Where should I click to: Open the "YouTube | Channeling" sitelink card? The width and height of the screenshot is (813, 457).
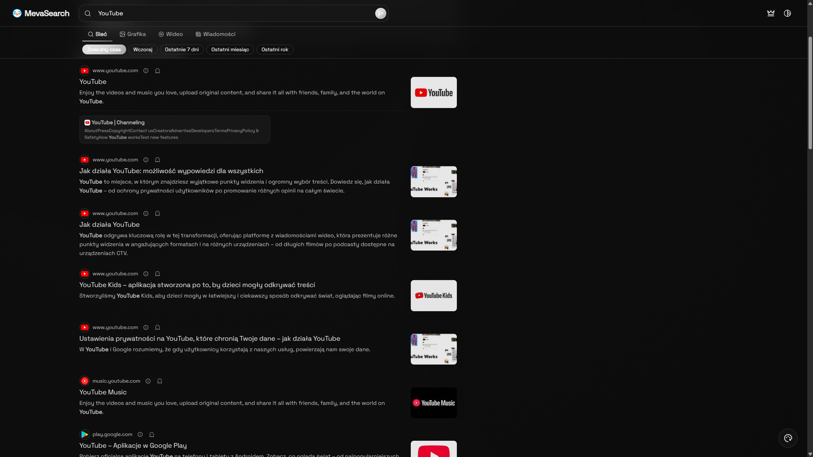(175, 129)
